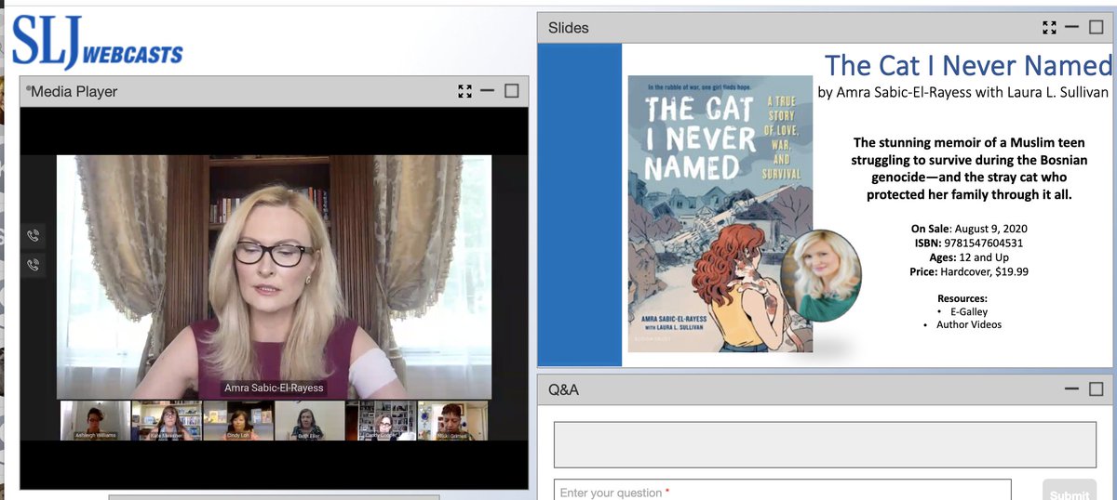
Task: Click the ISBN 9781547604531 text
Action: tap(969, 243)
